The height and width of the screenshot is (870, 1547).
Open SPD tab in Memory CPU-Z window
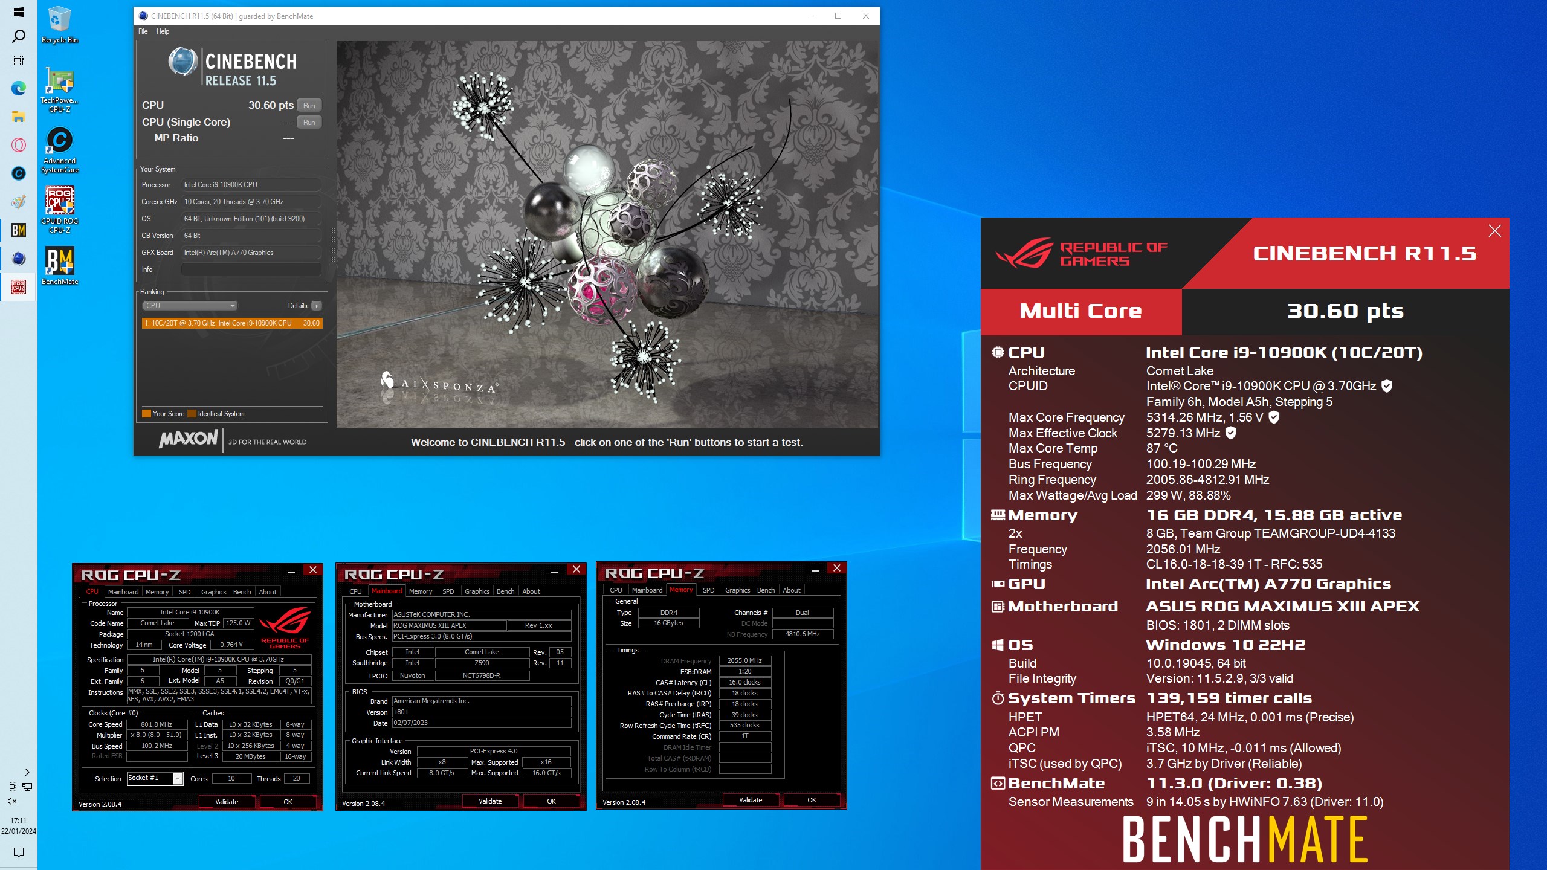709,590
